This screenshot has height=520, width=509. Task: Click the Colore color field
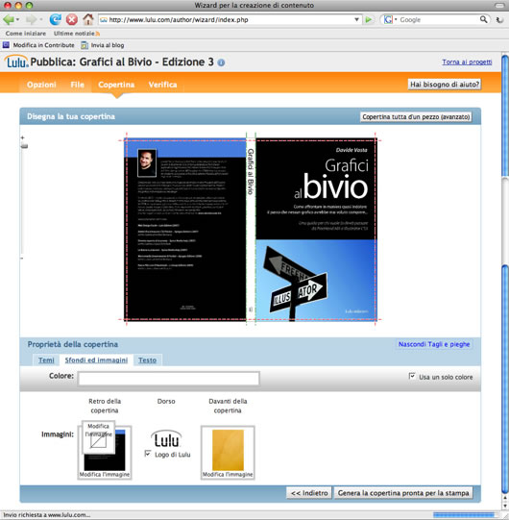point(169,379)
